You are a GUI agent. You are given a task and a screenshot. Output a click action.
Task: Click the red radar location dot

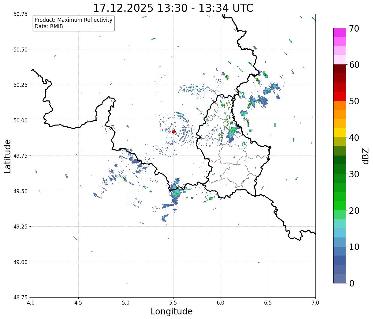174,132
